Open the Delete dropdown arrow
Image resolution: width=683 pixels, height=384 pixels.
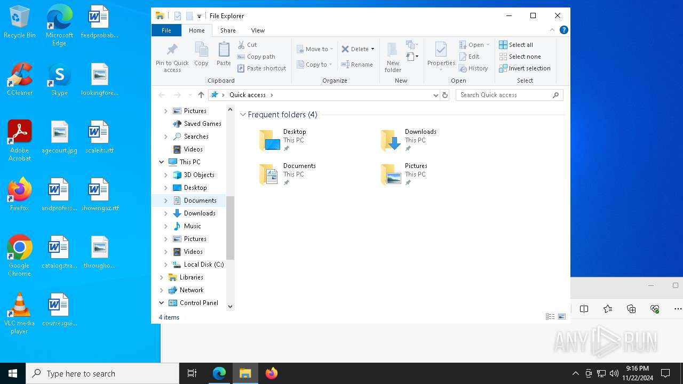click(x=372, y=49)
